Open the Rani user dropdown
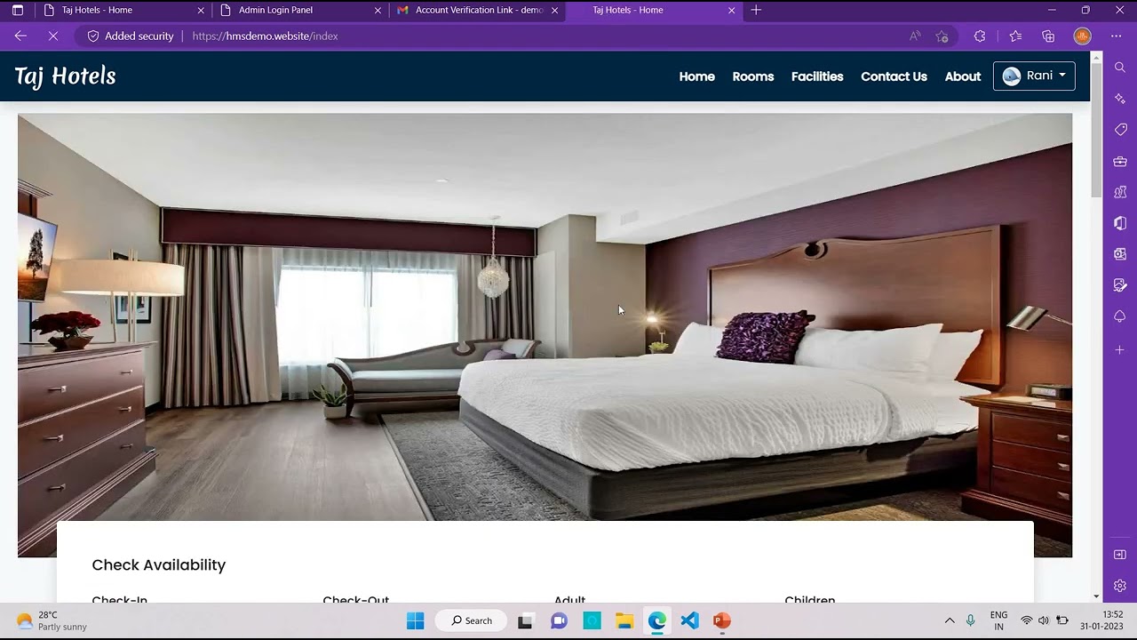Viewport: 1137px width, 640px height. [1034, 76]
